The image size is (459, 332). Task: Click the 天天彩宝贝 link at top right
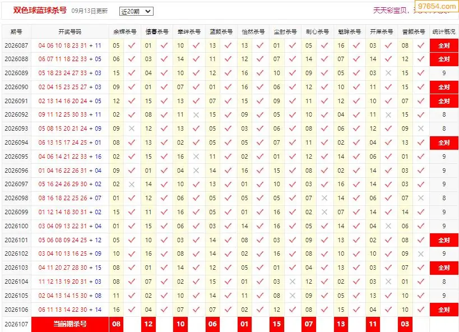point(390,11)
